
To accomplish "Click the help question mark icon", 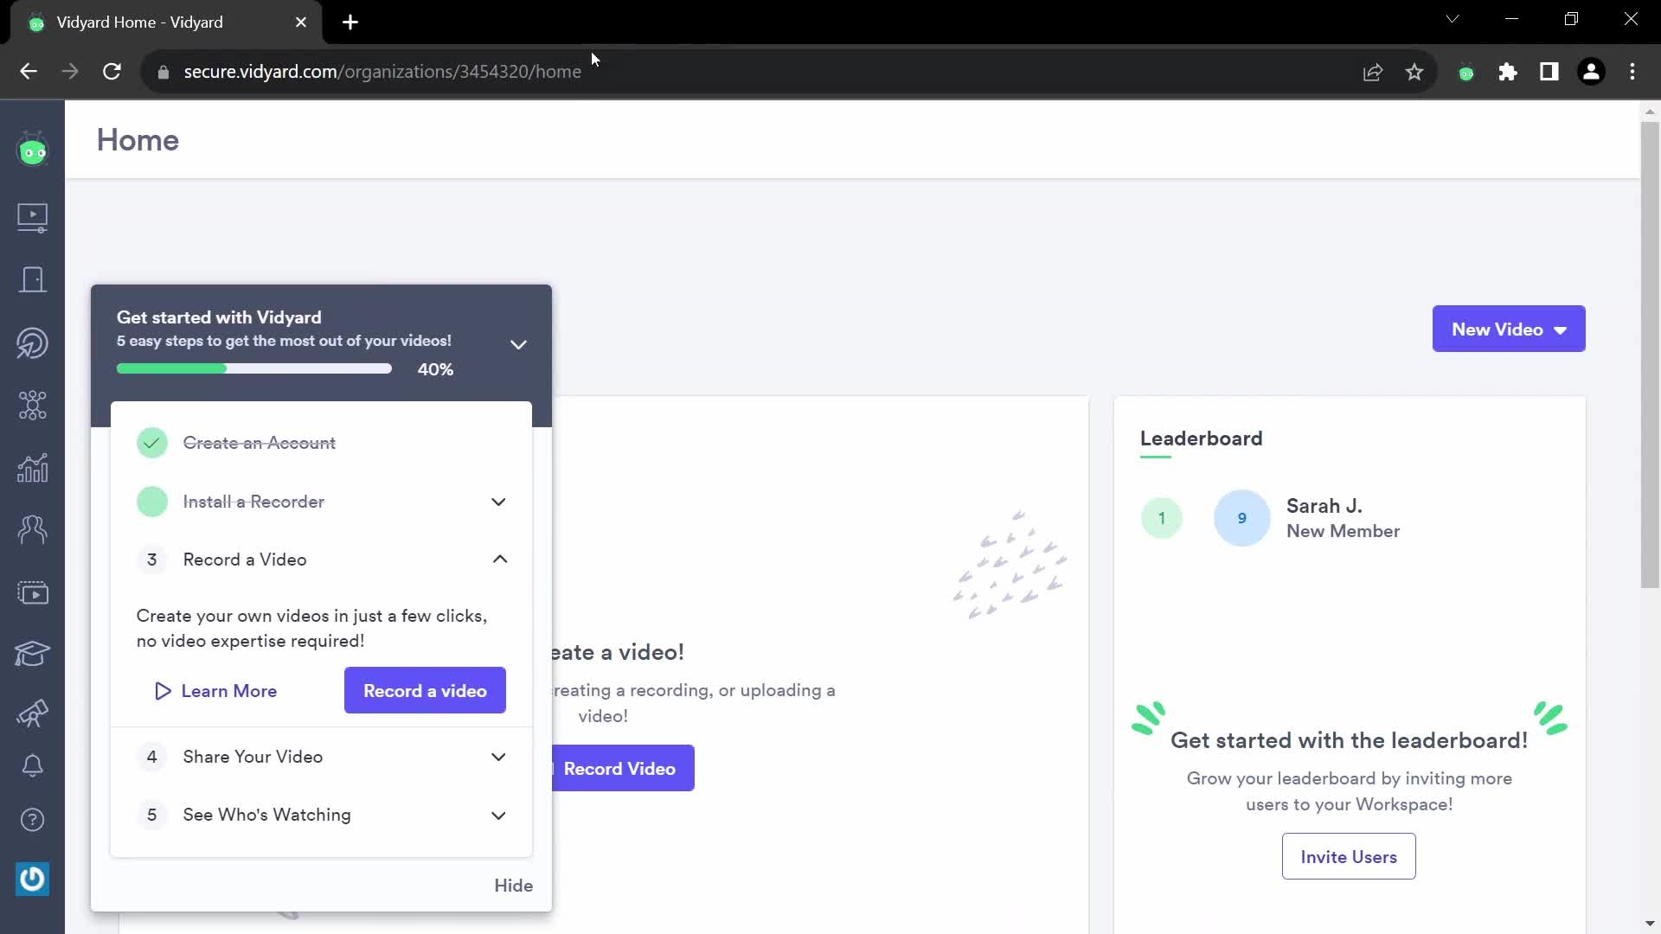I will tap(32, 819).
